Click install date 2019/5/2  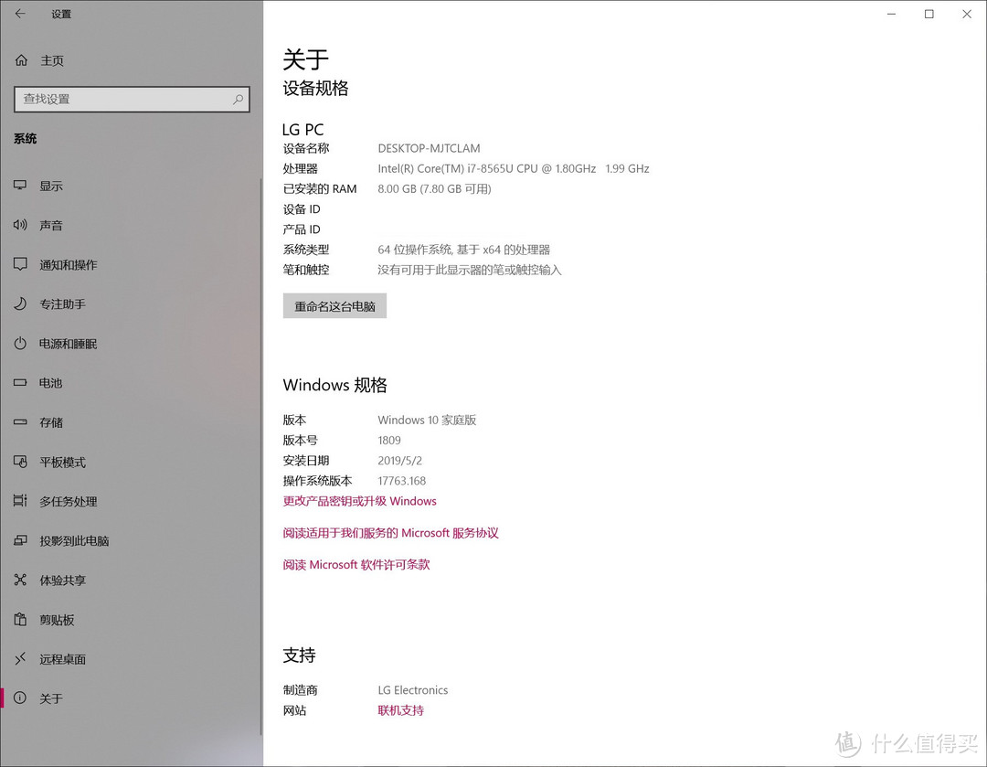point(399,461)
